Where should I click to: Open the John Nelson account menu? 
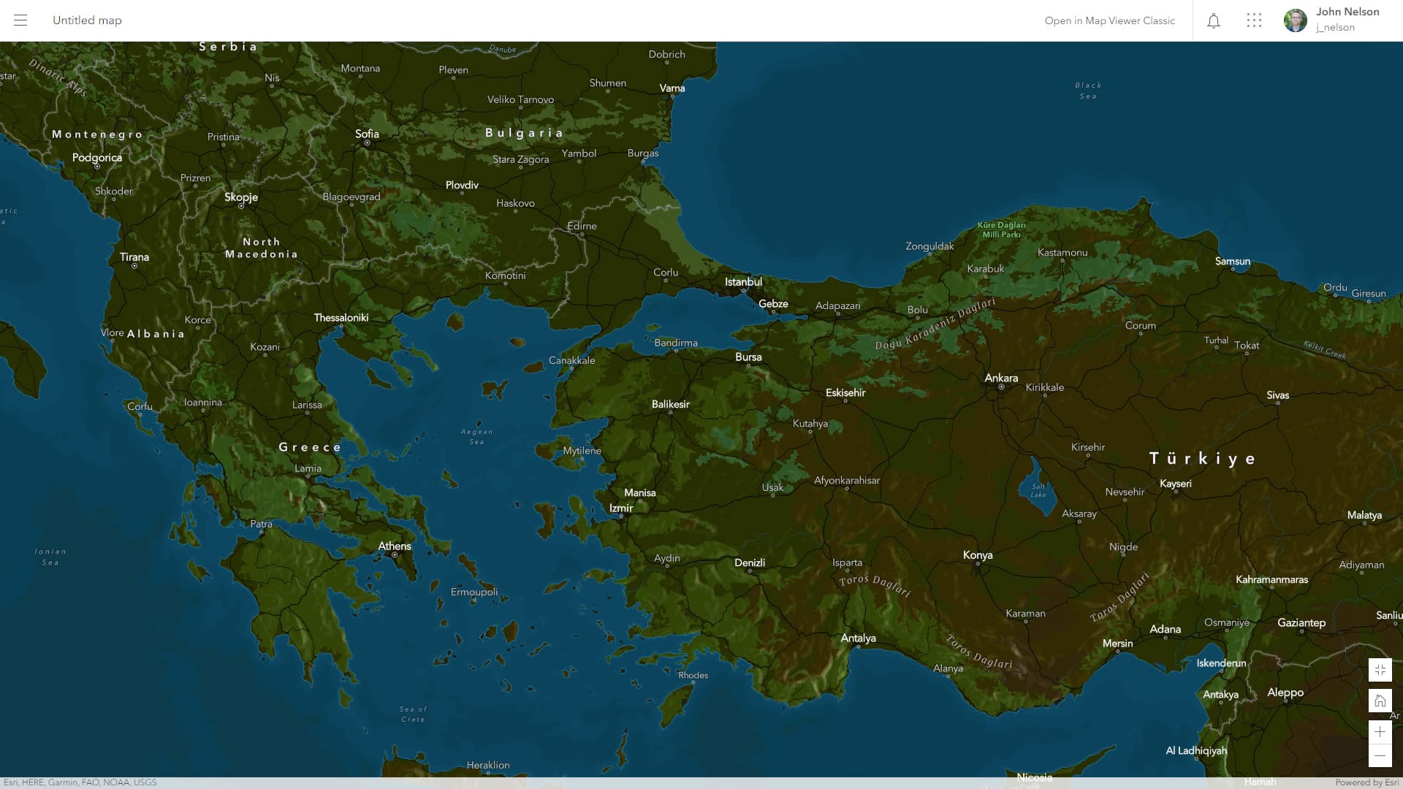[x=1347, y=12]
